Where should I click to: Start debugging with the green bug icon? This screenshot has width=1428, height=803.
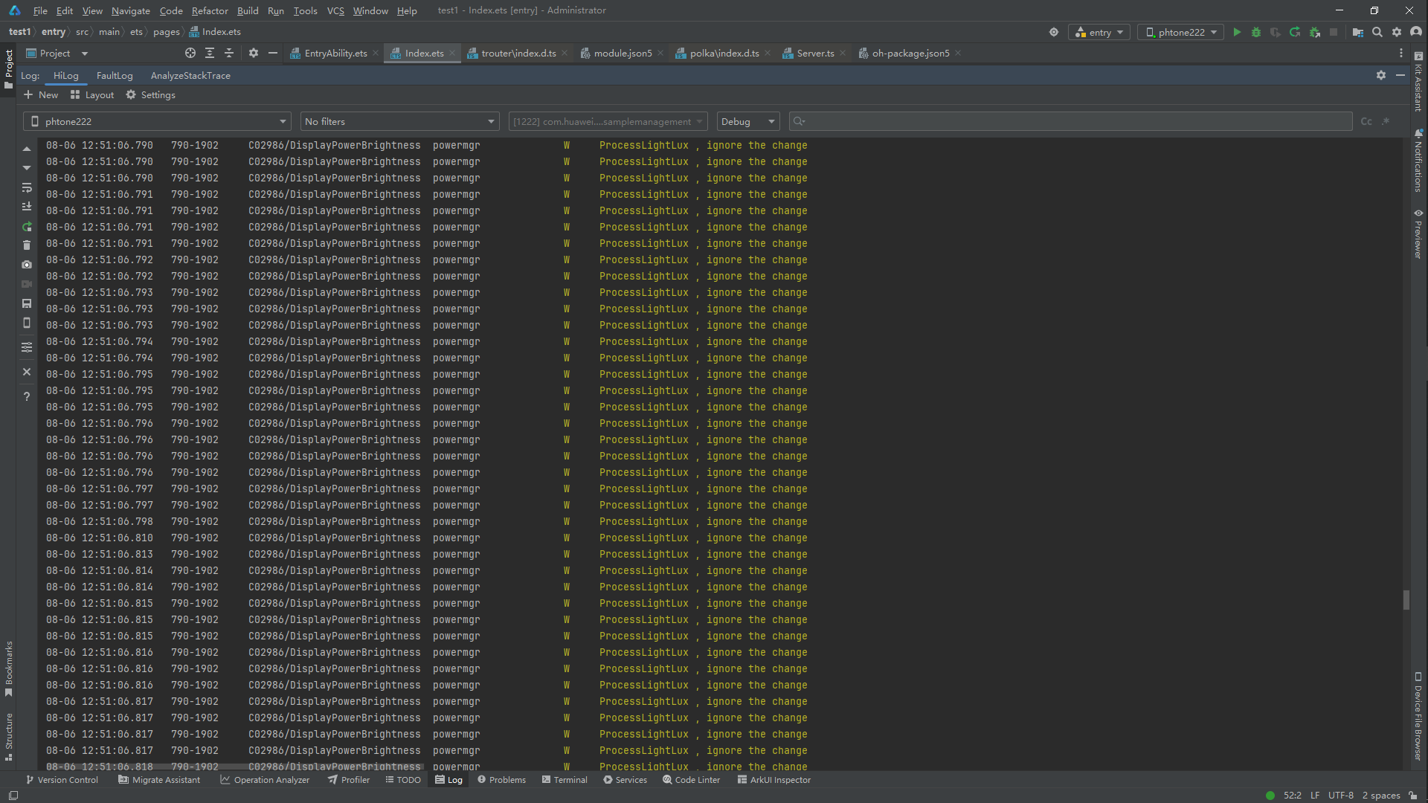1256,32
